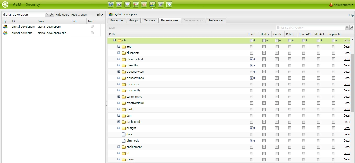Clear the permissions search query with X
This screenshot has height=163, width=355.
coord(347,27)
